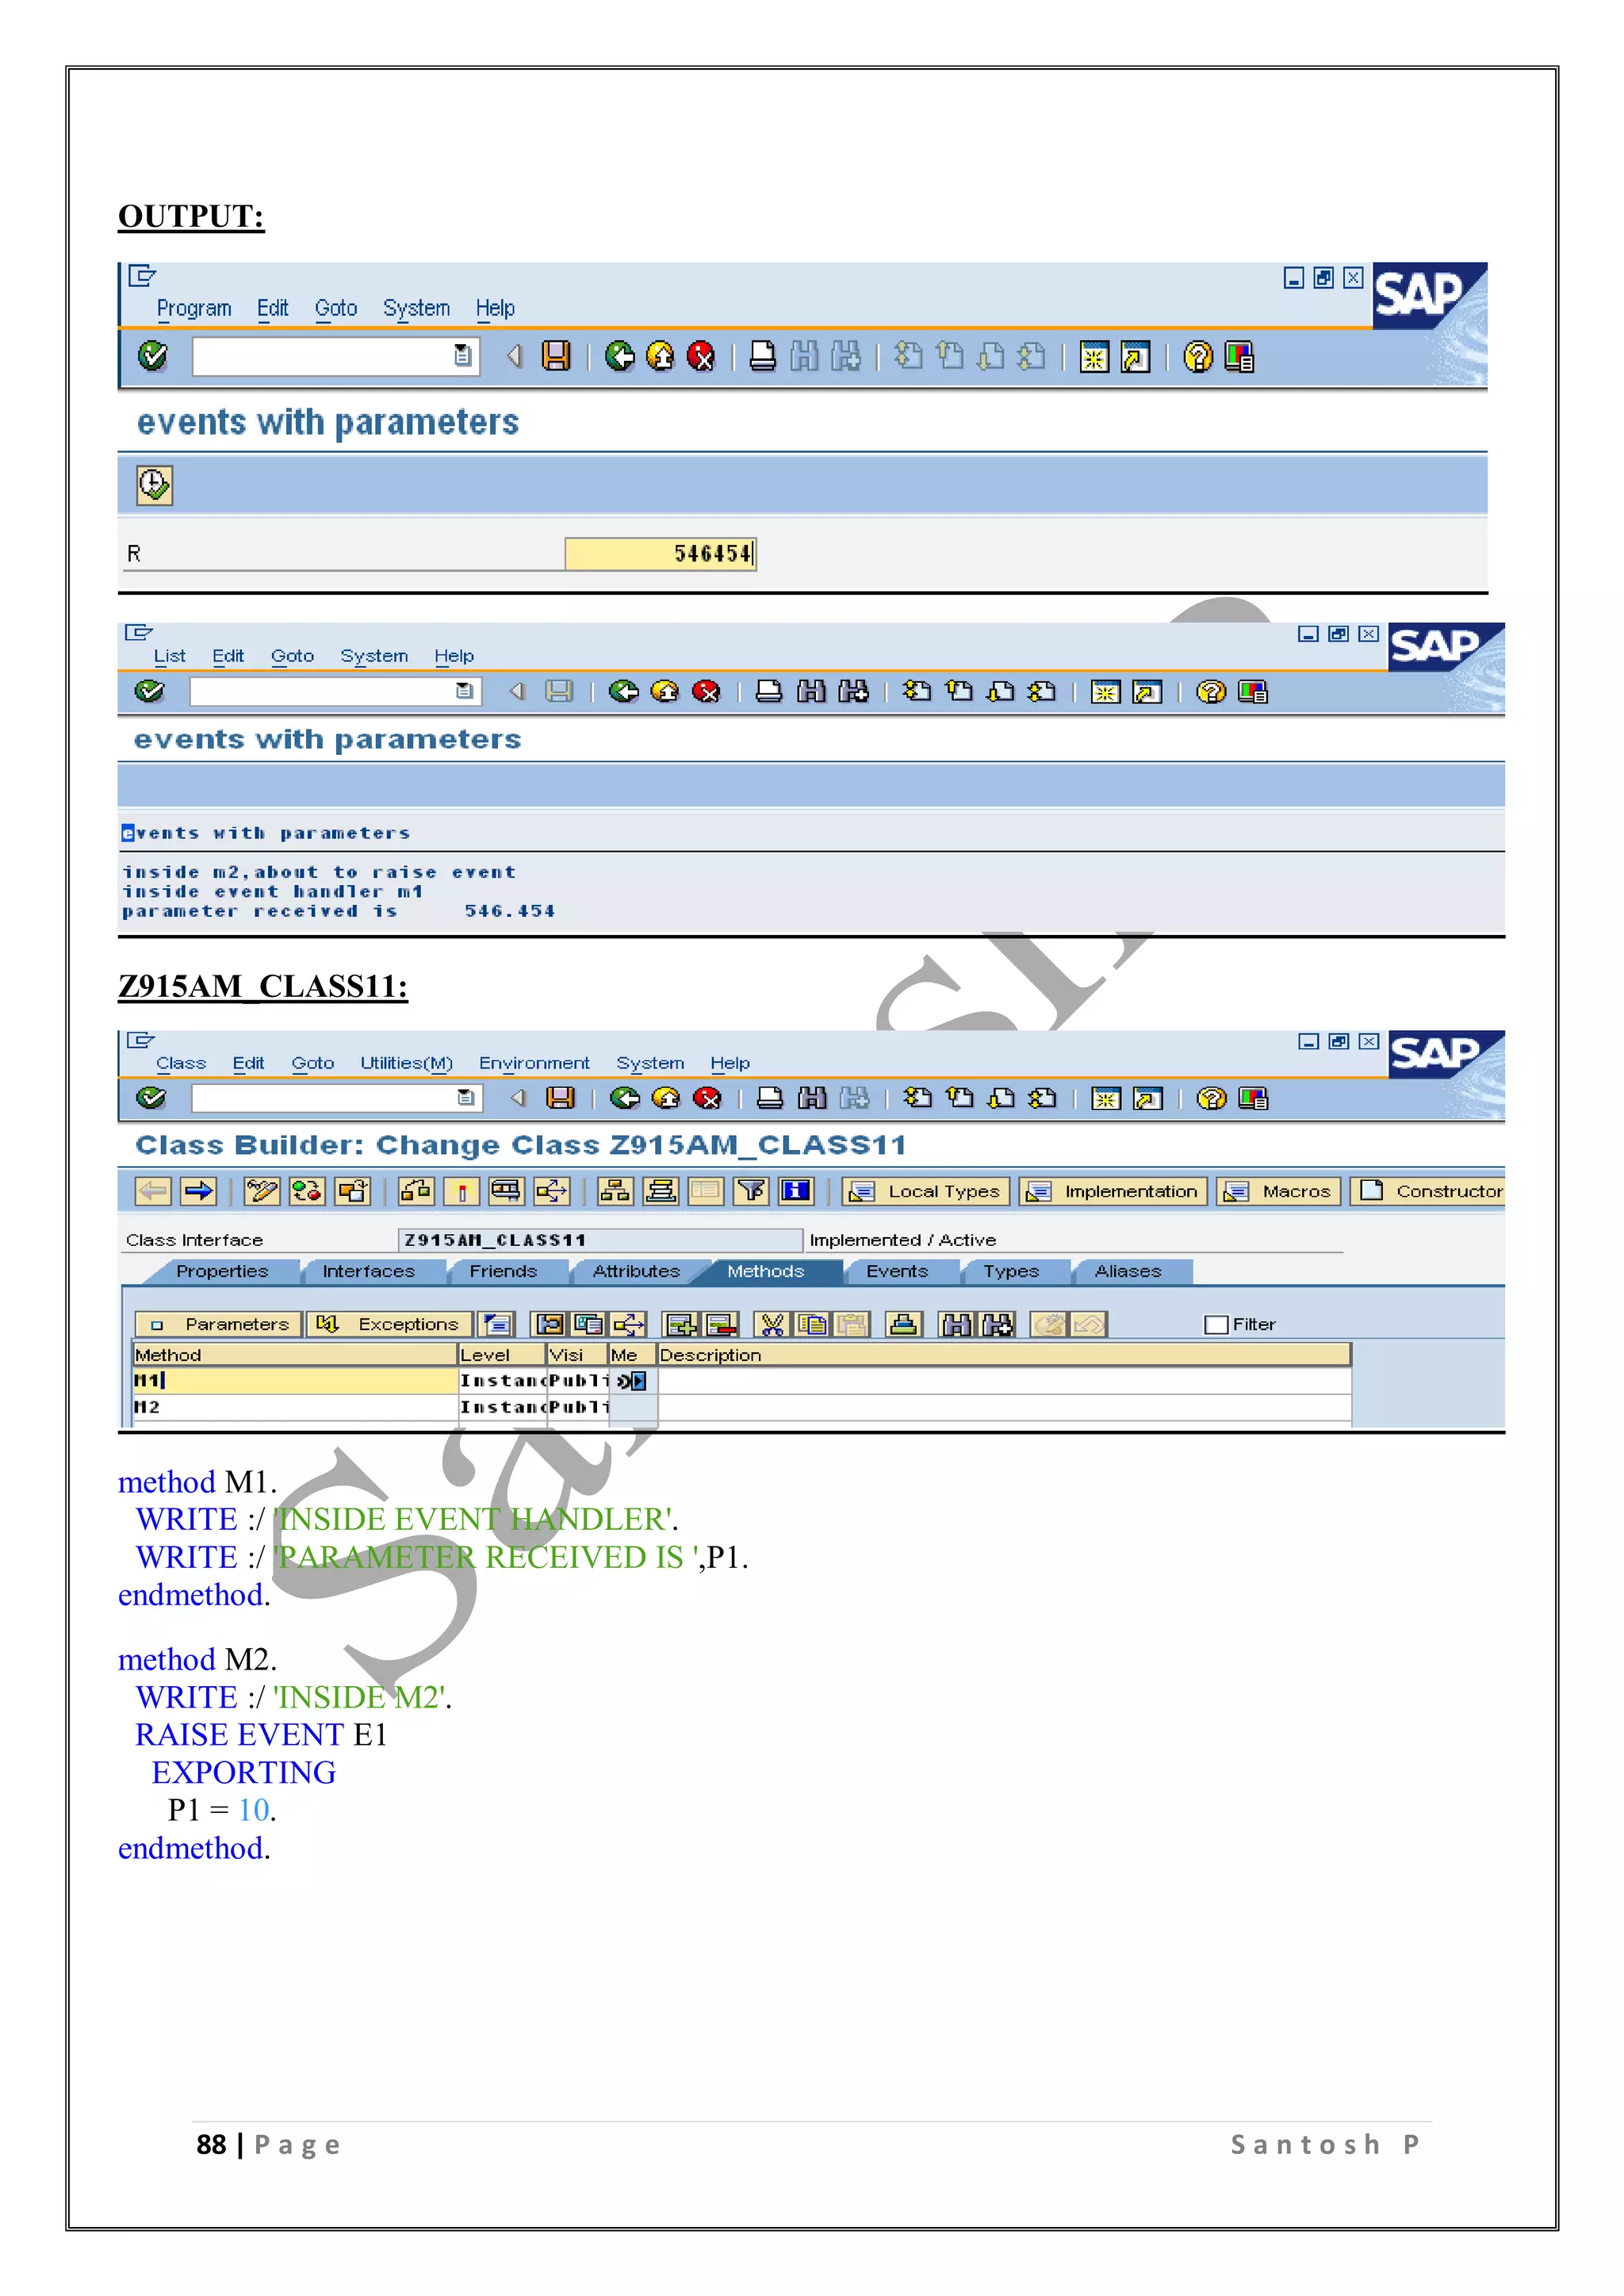The width and height of the screenshot is (1624, 2296).
Task: Collapse command field arrow in selection screen window
Action: tap(515, 356)
